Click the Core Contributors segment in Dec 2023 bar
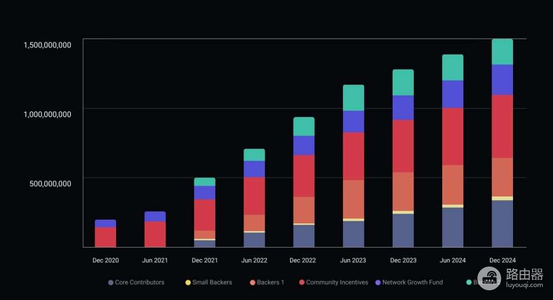The height and width of the screenshot is (300, 553). [403, 230]
